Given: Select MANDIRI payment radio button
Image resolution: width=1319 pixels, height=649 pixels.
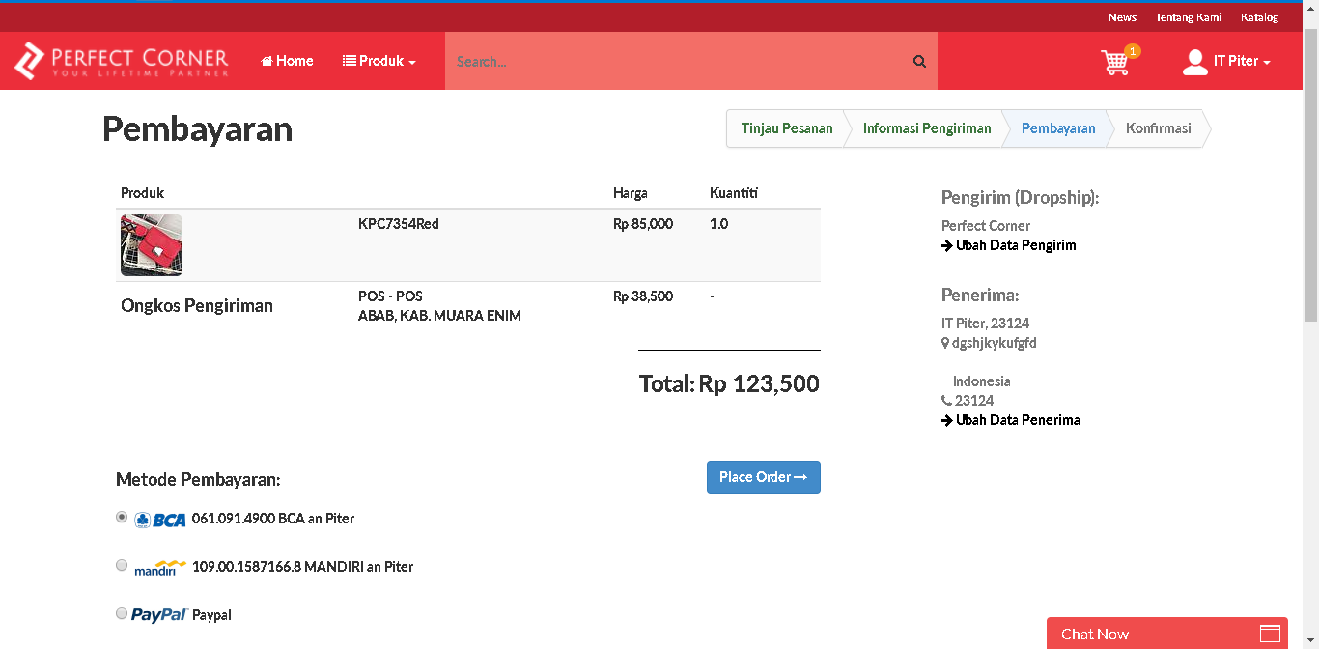Looking at the screenshot, I should coord(122,566).
